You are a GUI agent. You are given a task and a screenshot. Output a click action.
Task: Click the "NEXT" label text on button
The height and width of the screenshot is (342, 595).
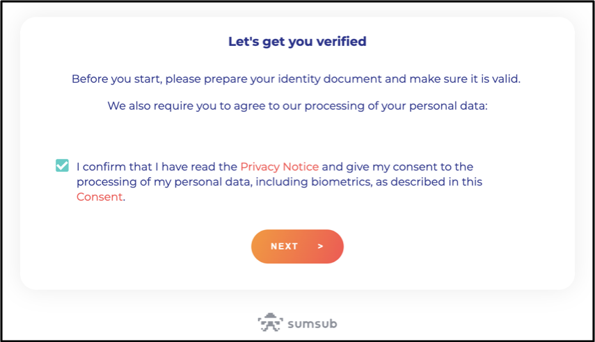pyautogui.click(x=285, y=246)
